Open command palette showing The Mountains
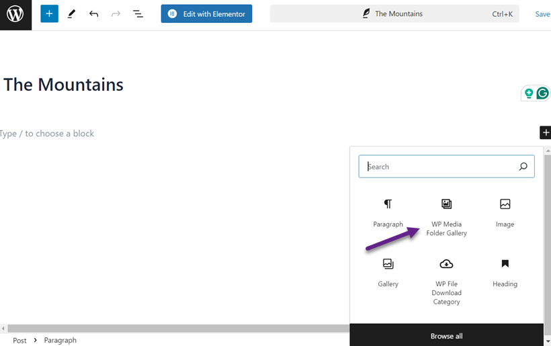 394,13
